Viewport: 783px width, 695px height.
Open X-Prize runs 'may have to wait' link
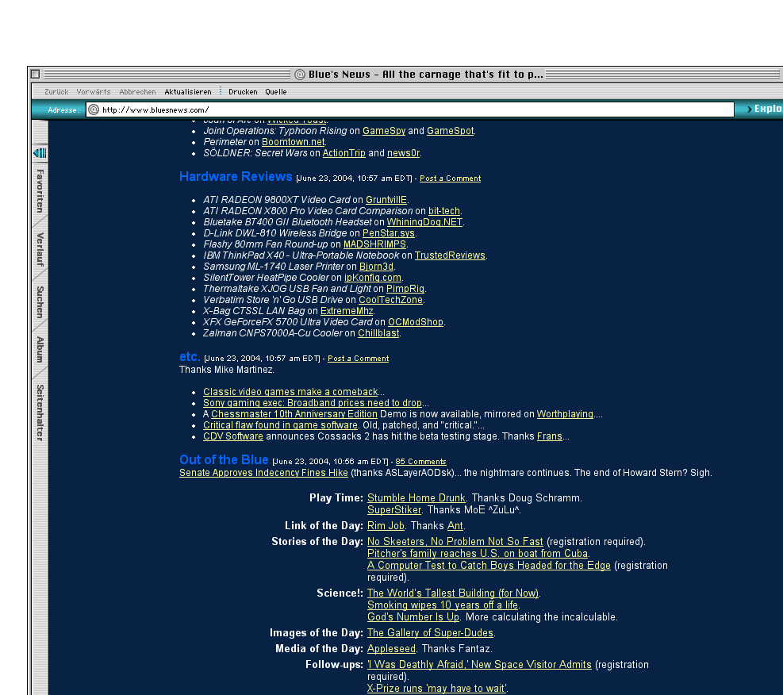click(437, 689)
